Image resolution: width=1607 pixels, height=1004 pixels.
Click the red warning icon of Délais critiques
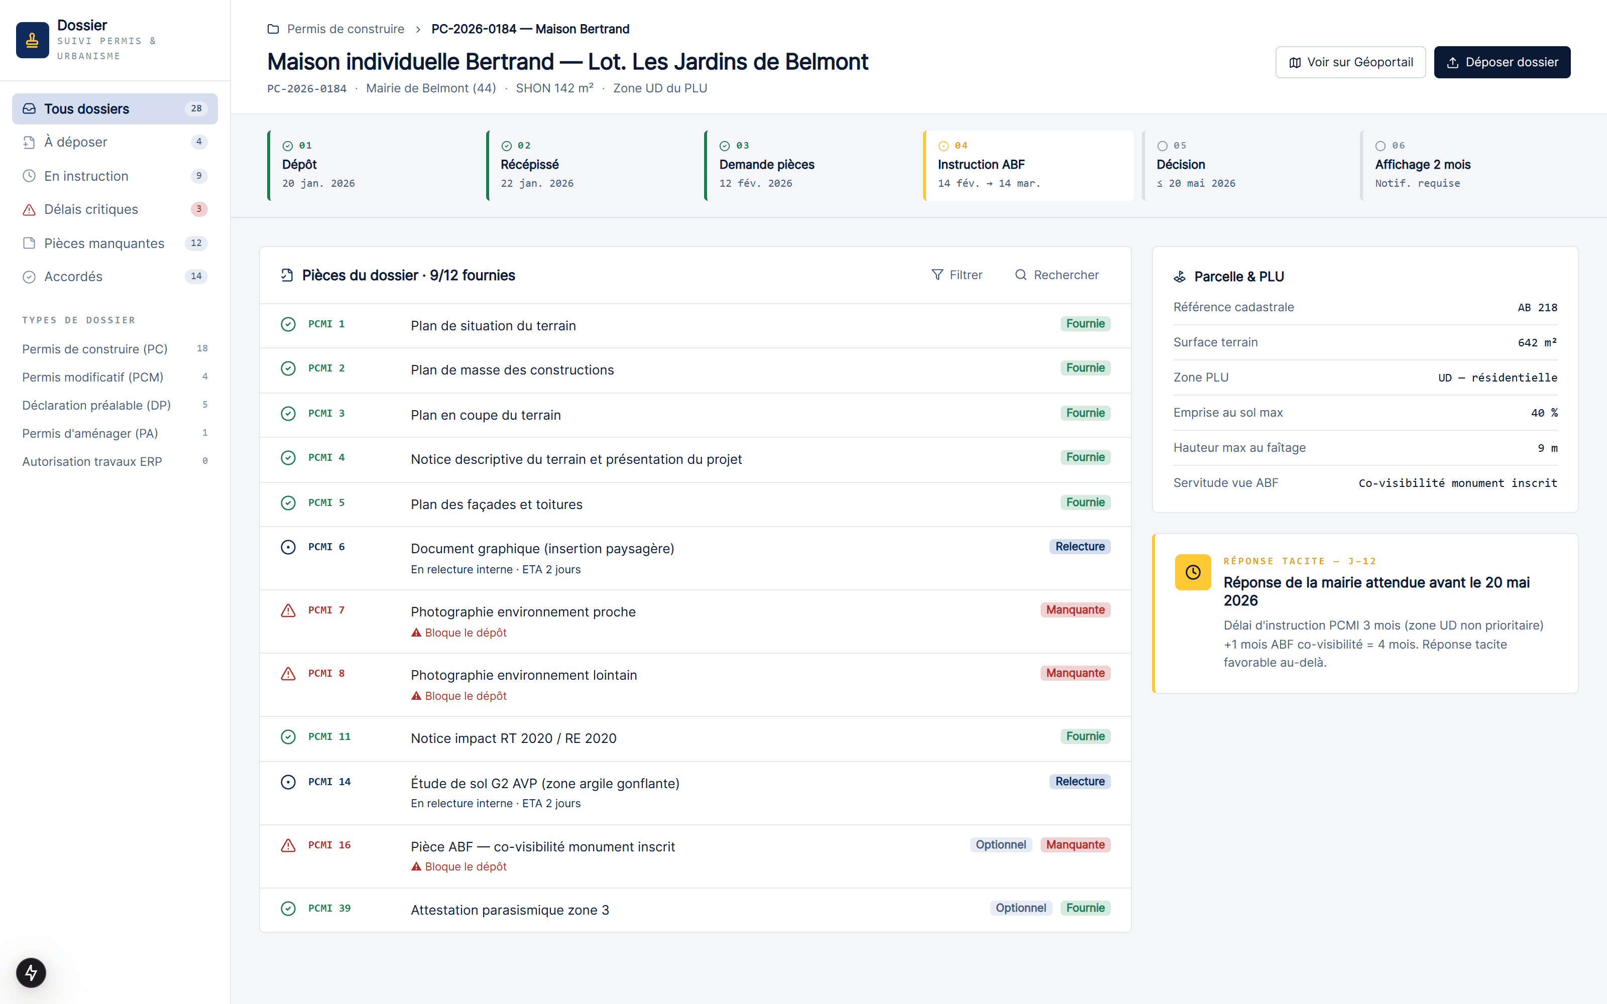coord(29,209)
